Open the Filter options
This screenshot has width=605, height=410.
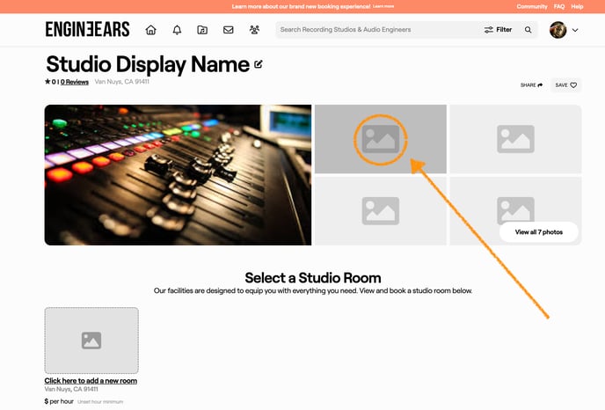coord(498,30)
